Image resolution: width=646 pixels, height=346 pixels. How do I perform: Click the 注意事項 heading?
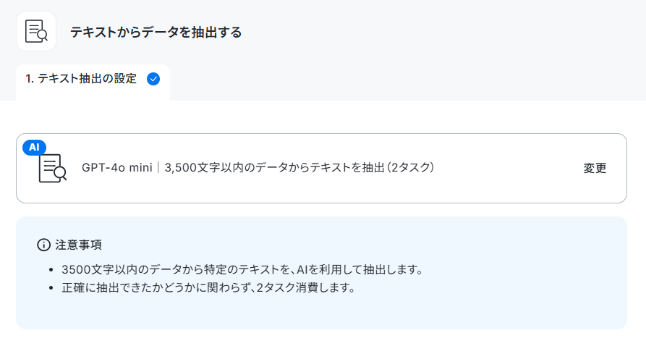pos(78,245)
